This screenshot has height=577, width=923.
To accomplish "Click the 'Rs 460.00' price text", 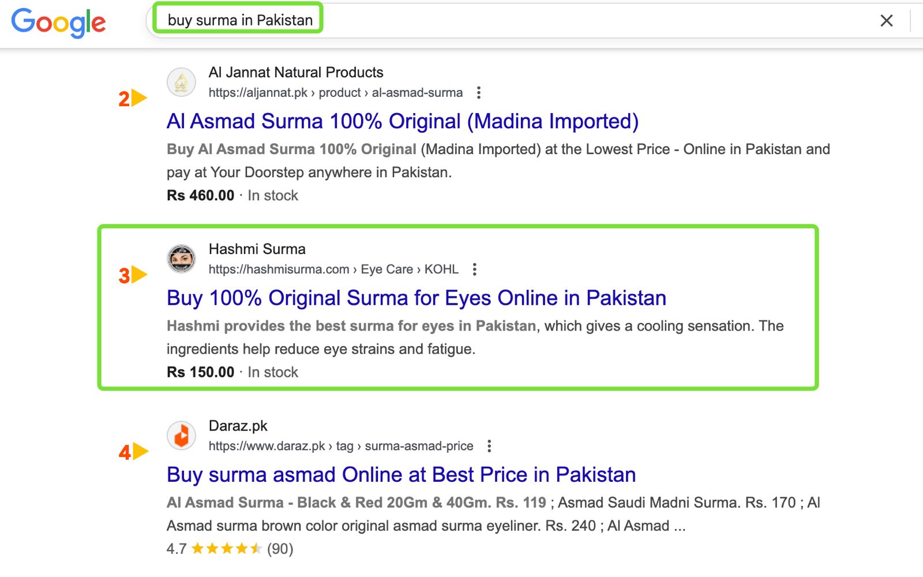I will pyautogui.click(x=201, y=195).
